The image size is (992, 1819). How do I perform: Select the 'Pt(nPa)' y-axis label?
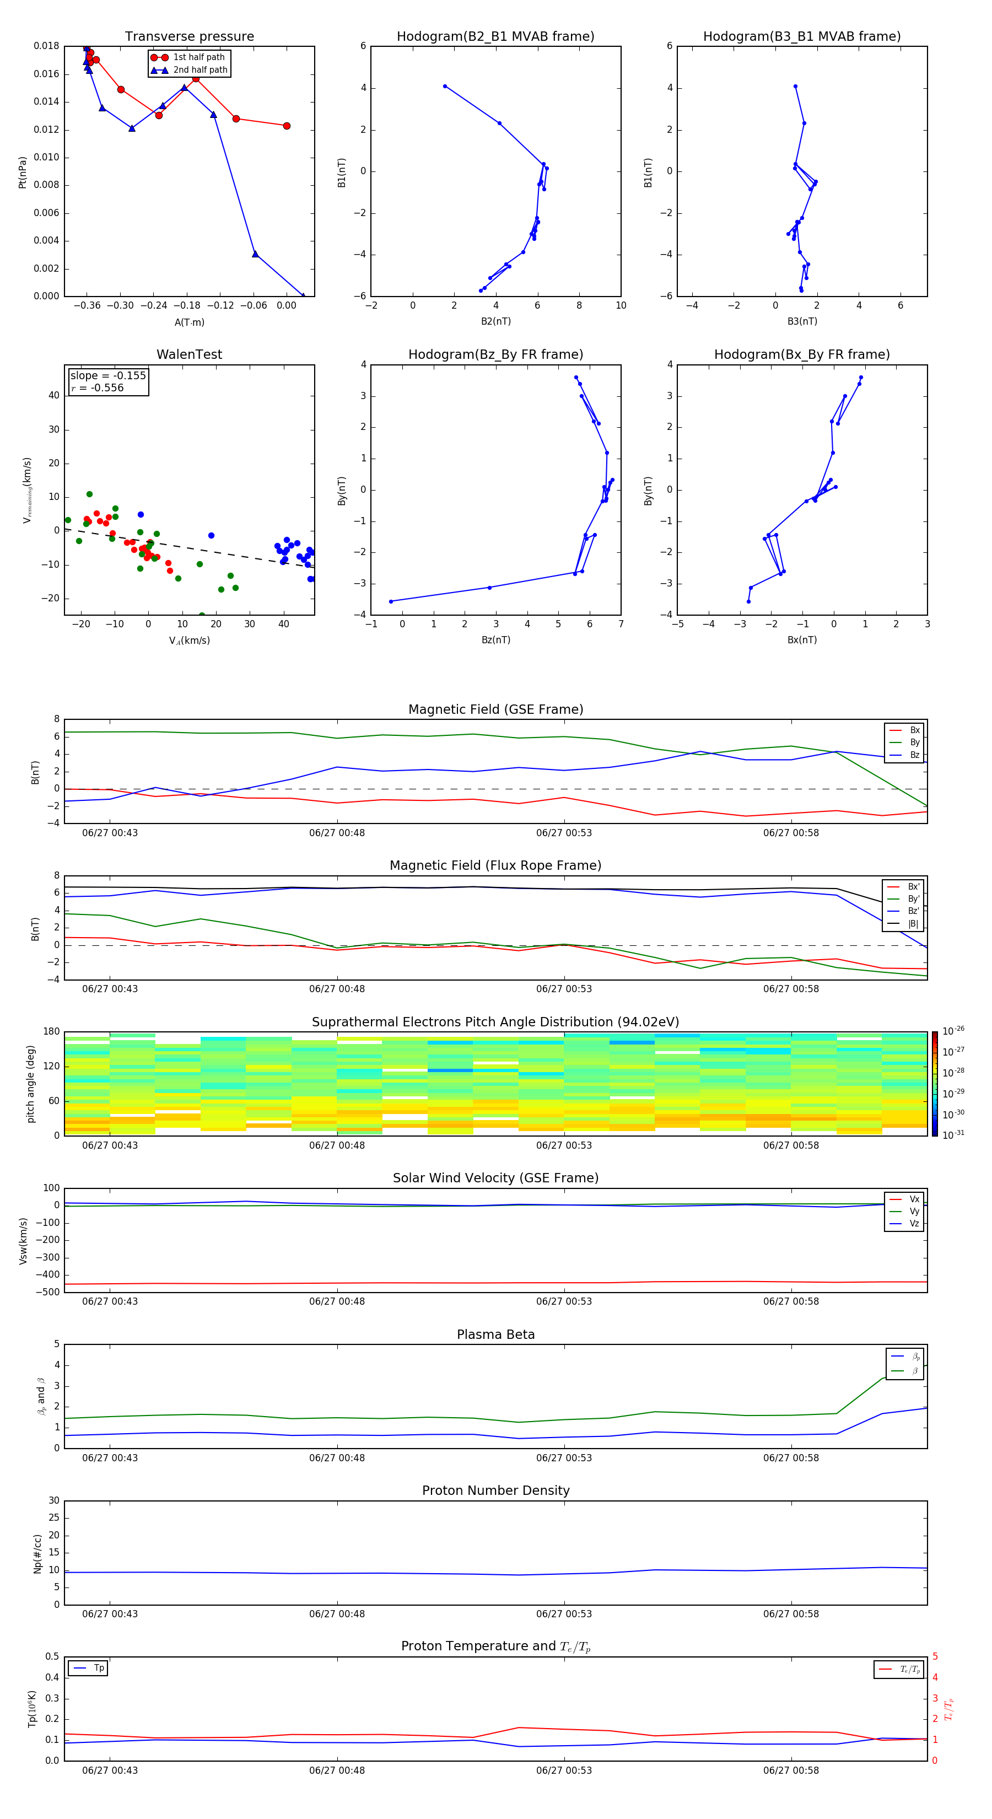[x=23, y=173]
